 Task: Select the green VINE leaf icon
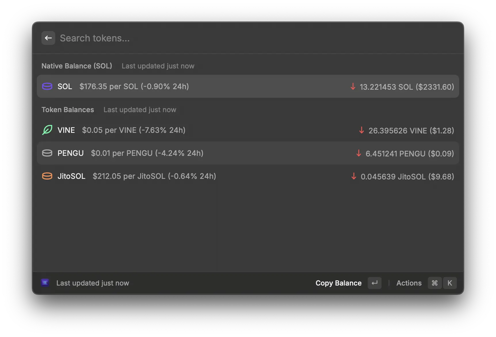[x=47, y=130]
